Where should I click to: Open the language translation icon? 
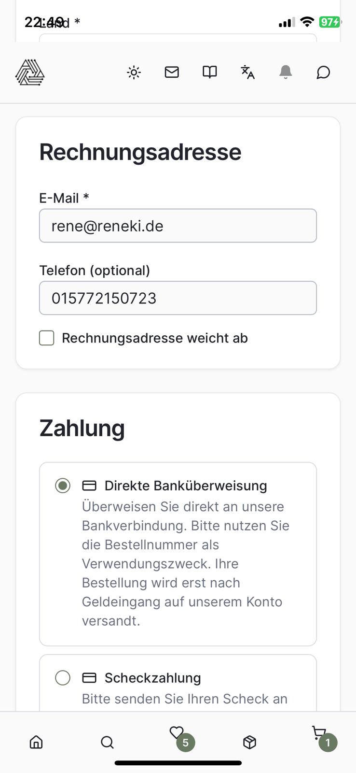(247, 72)
